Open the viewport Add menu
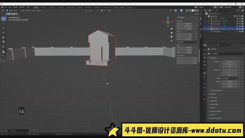Screen dimensions: 245x138 point(33,10)
